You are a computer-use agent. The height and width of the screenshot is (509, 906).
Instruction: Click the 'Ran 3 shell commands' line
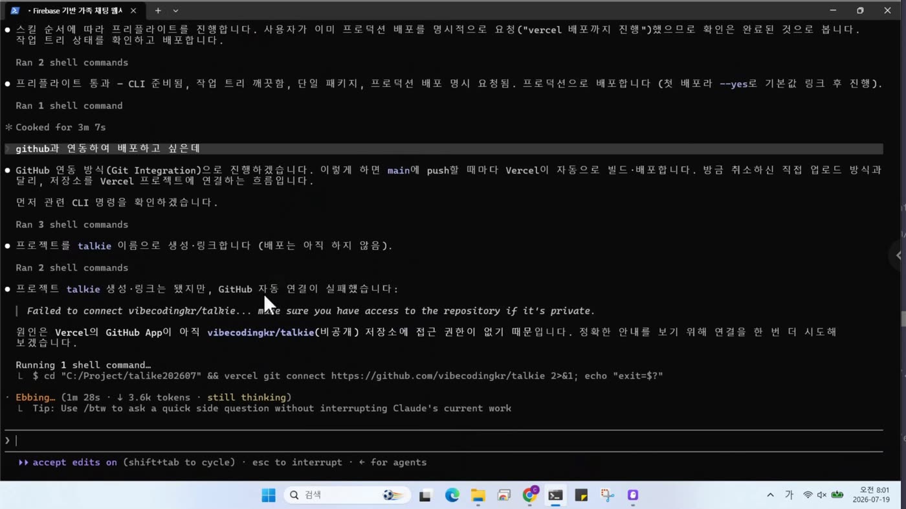(x=72, y=225)
